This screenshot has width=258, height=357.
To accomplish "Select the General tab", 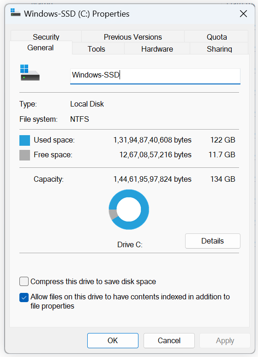I will [41, 48].
